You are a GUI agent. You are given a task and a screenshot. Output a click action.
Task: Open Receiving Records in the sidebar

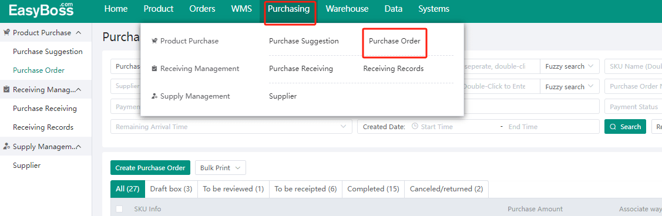43,127
